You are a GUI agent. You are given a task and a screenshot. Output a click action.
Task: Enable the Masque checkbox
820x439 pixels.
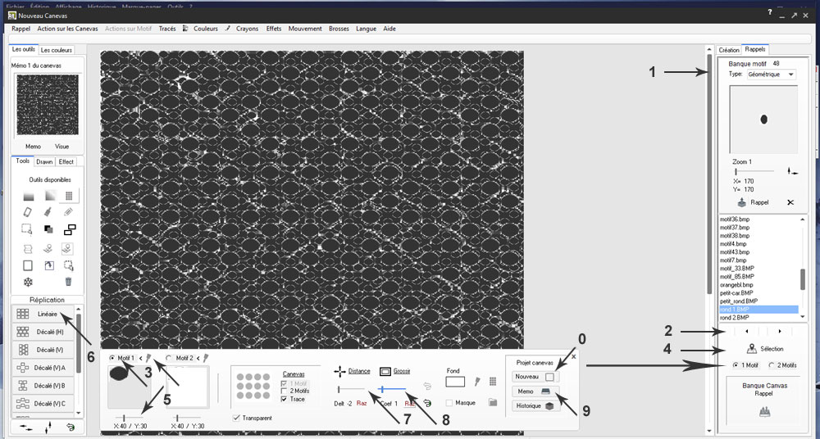[x=449, y=402]
